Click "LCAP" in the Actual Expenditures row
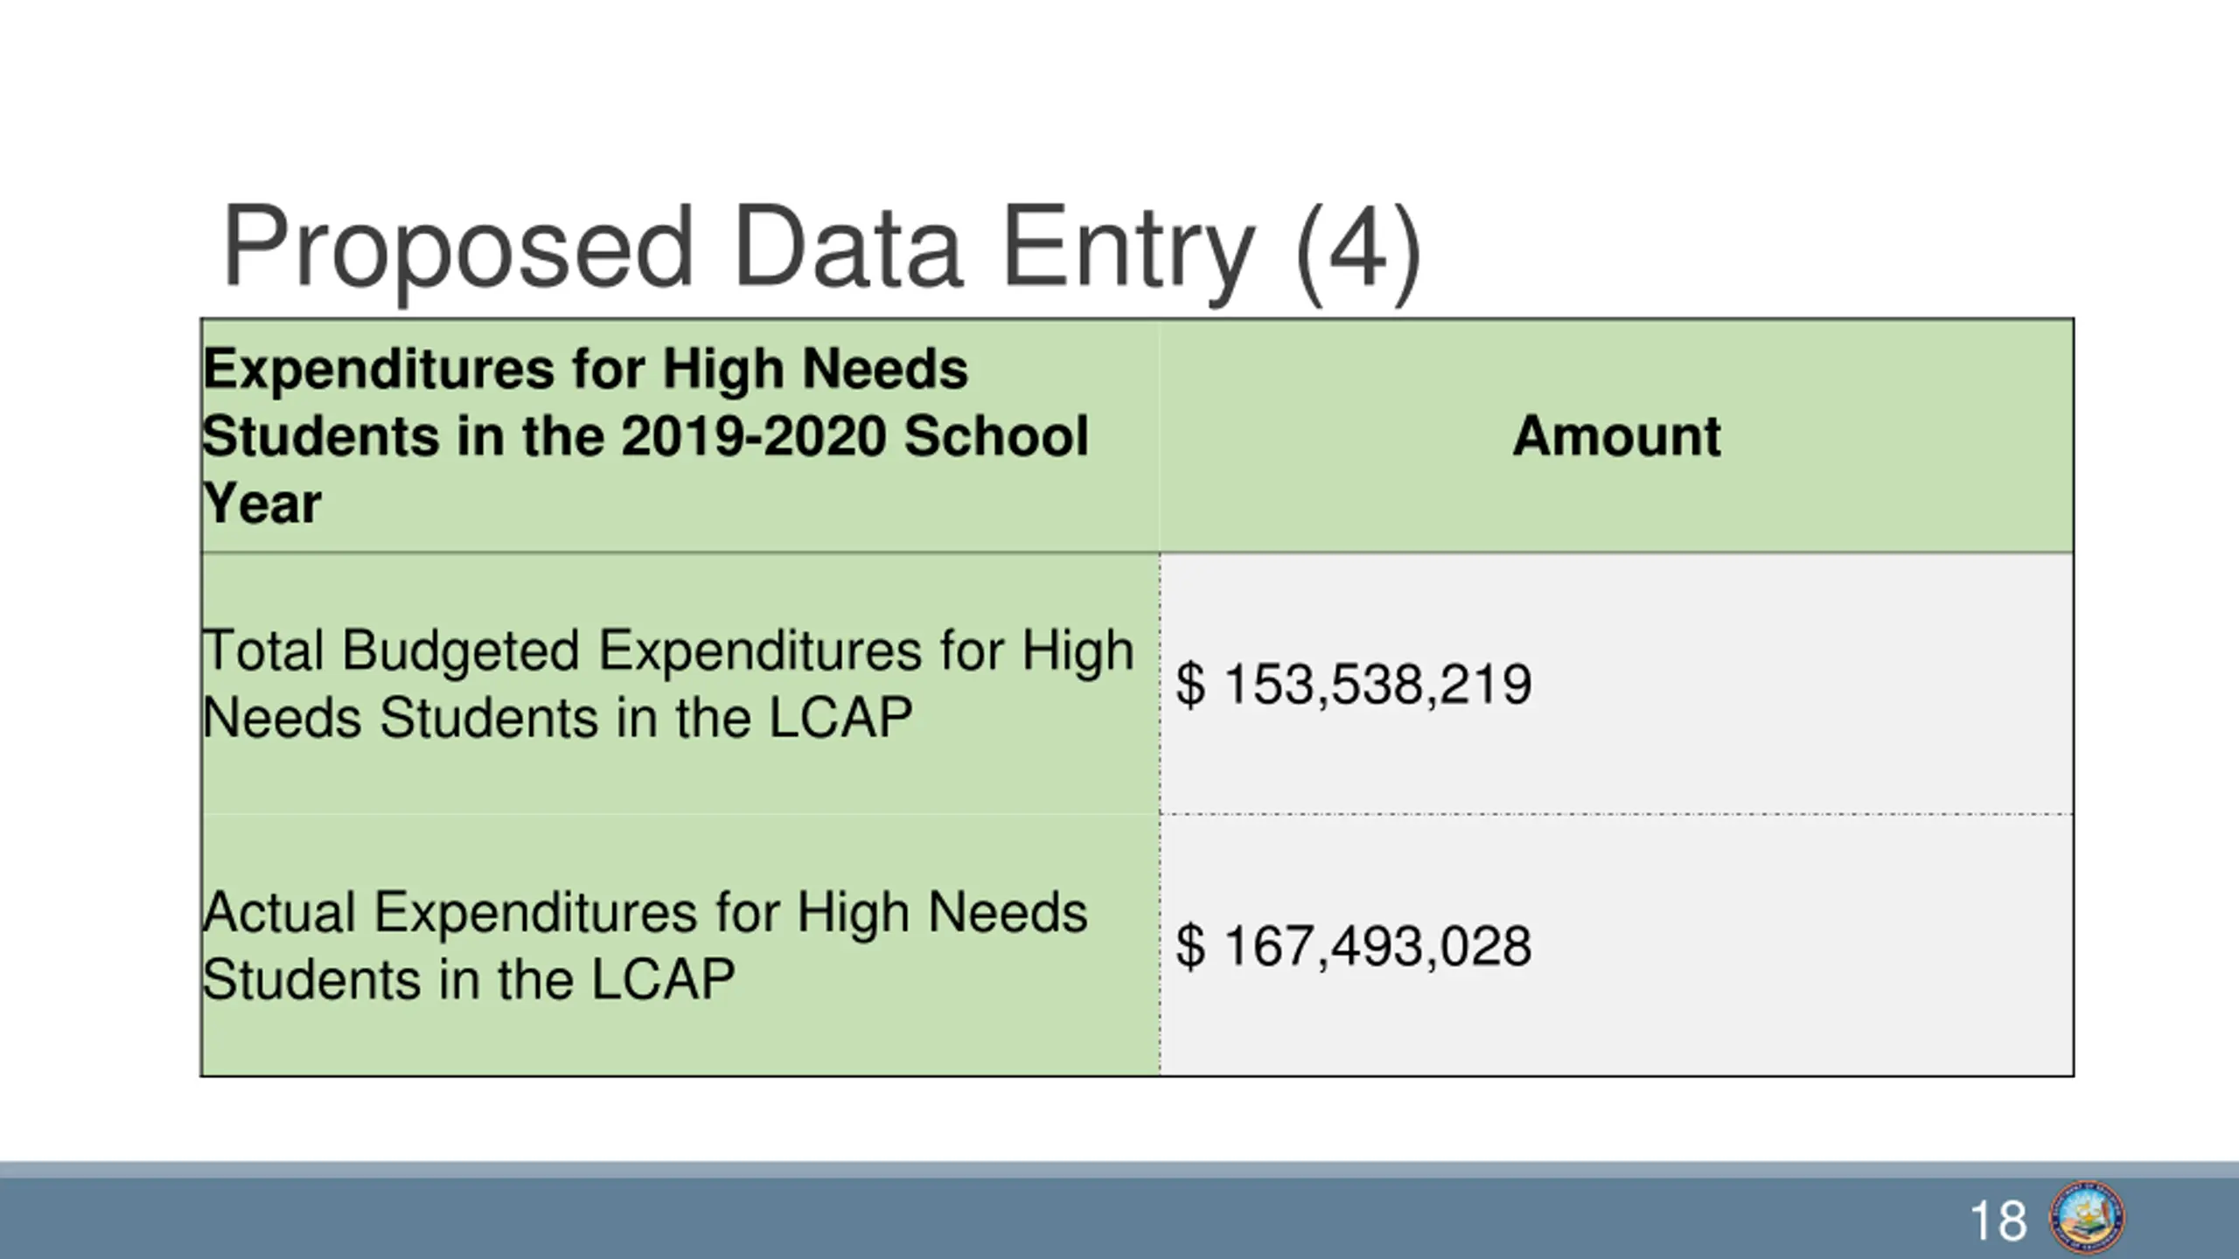Screen dimensions: 2239x1259 click(x=662, y=979)
